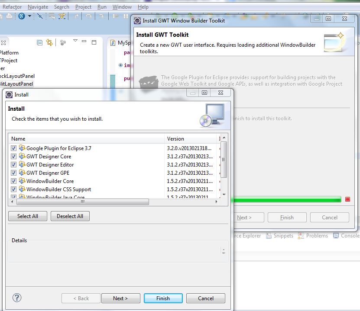360x311 pixels.
Task: Expand the folded imports in editor
Action: [120, 65]
